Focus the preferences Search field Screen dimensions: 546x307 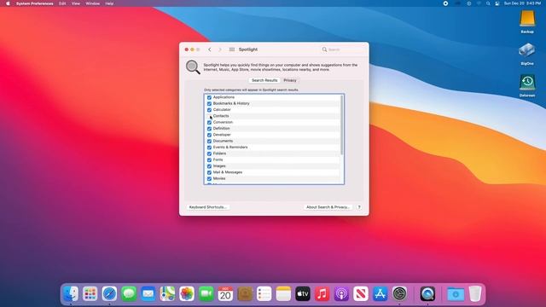pyautogui.click(x=343, y=49)
